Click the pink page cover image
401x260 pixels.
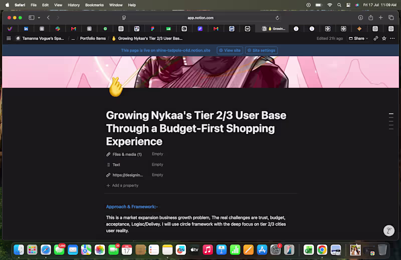point(200,72)
